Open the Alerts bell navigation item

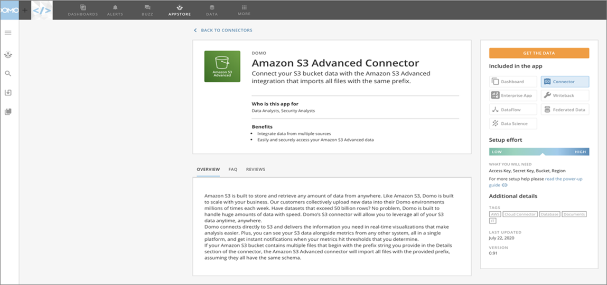[x=115, y=11]
